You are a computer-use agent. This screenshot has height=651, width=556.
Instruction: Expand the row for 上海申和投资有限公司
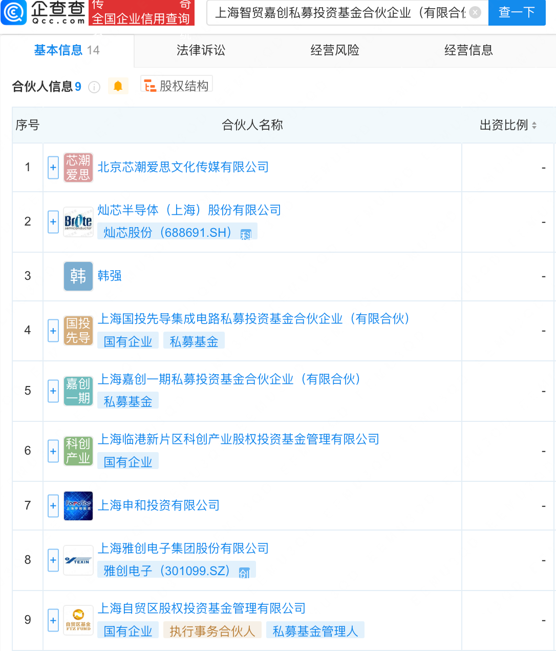pos(53,506)
